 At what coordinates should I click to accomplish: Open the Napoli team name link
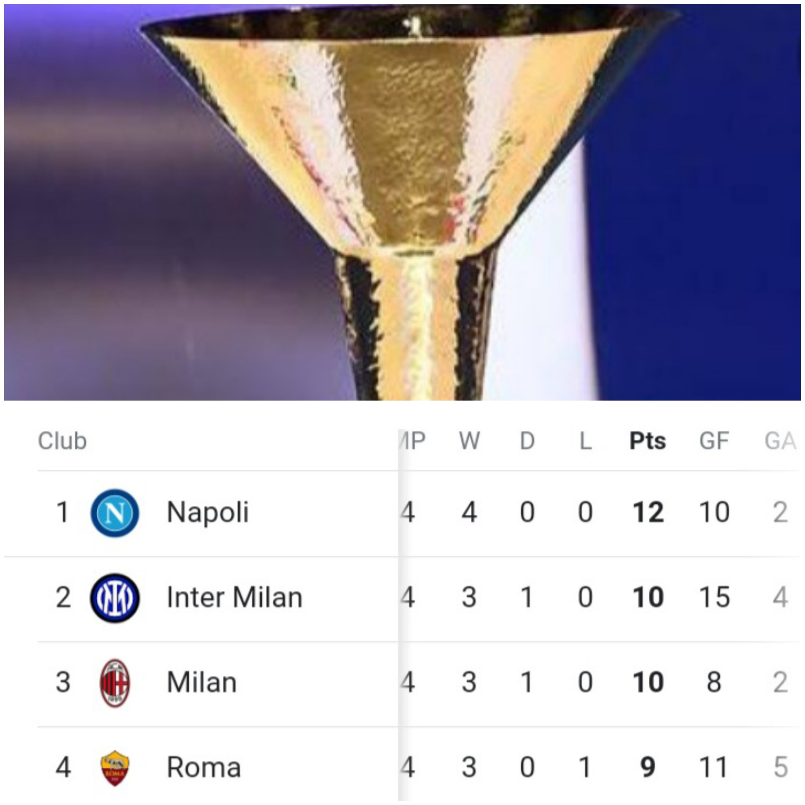[x=207, y=512]
